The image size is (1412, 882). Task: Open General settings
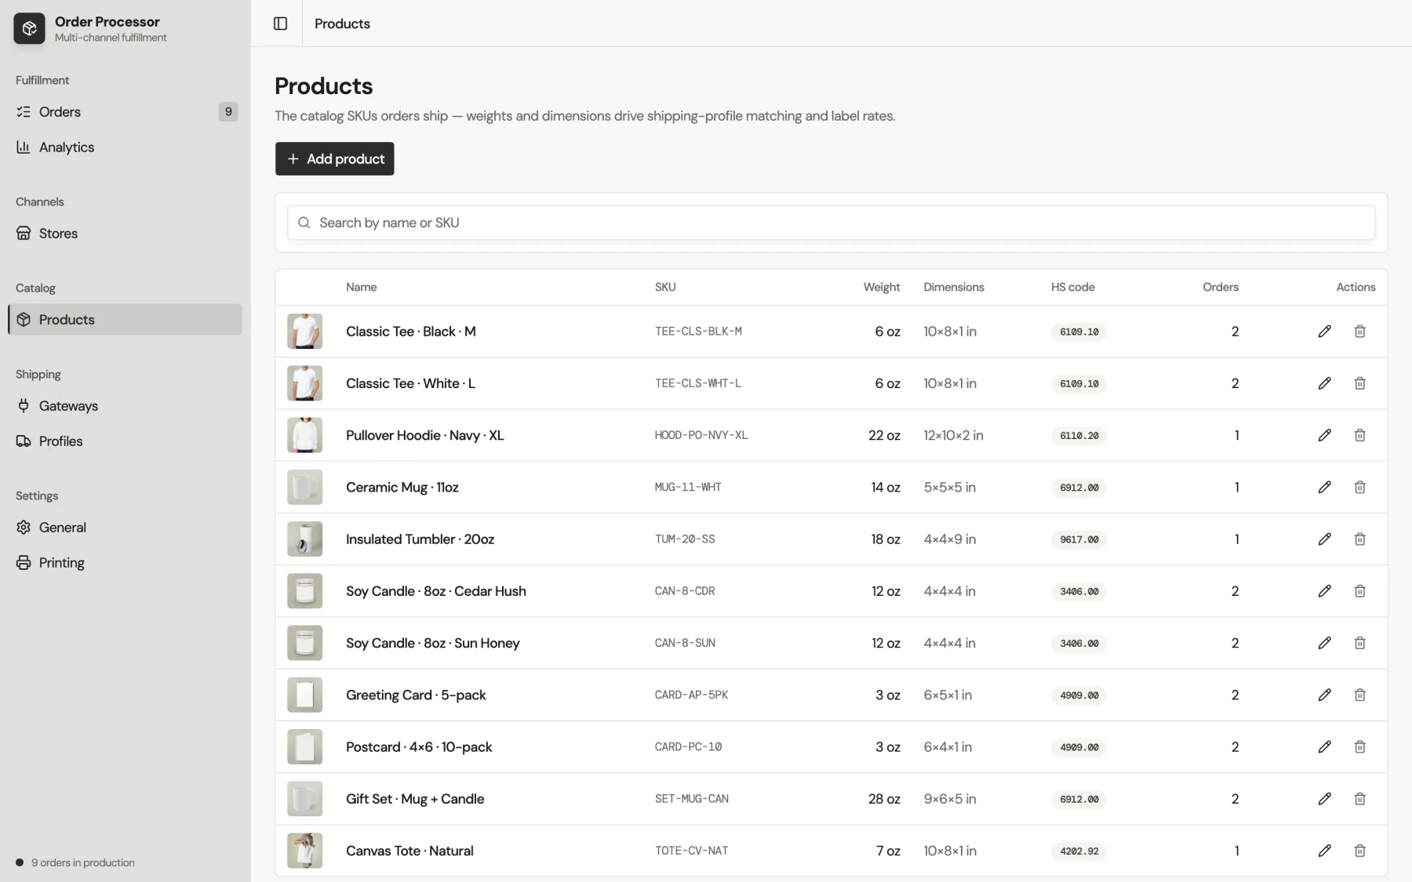(126, 528)
